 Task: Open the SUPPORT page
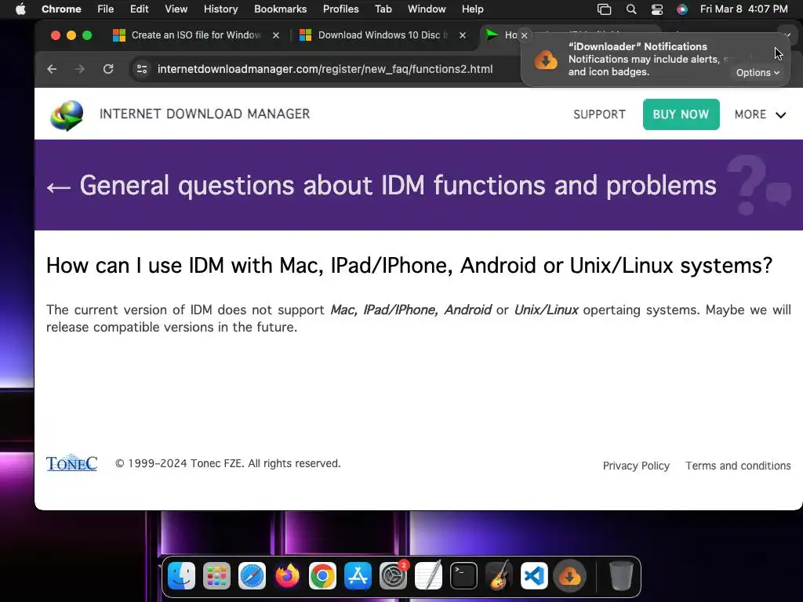[x=599, y=114]
